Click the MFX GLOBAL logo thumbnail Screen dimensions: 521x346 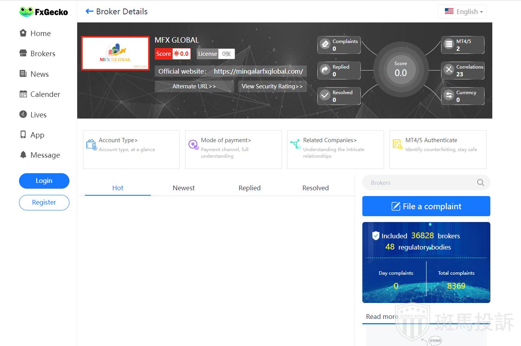tap(115, 53)
